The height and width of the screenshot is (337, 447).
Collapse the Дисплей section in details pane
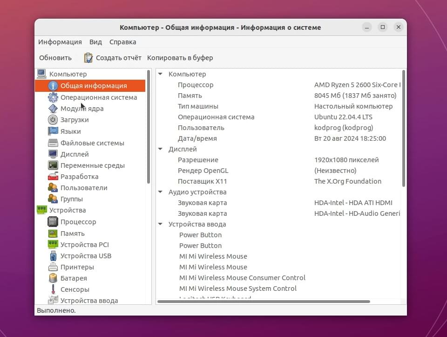(x=161, y=149)
